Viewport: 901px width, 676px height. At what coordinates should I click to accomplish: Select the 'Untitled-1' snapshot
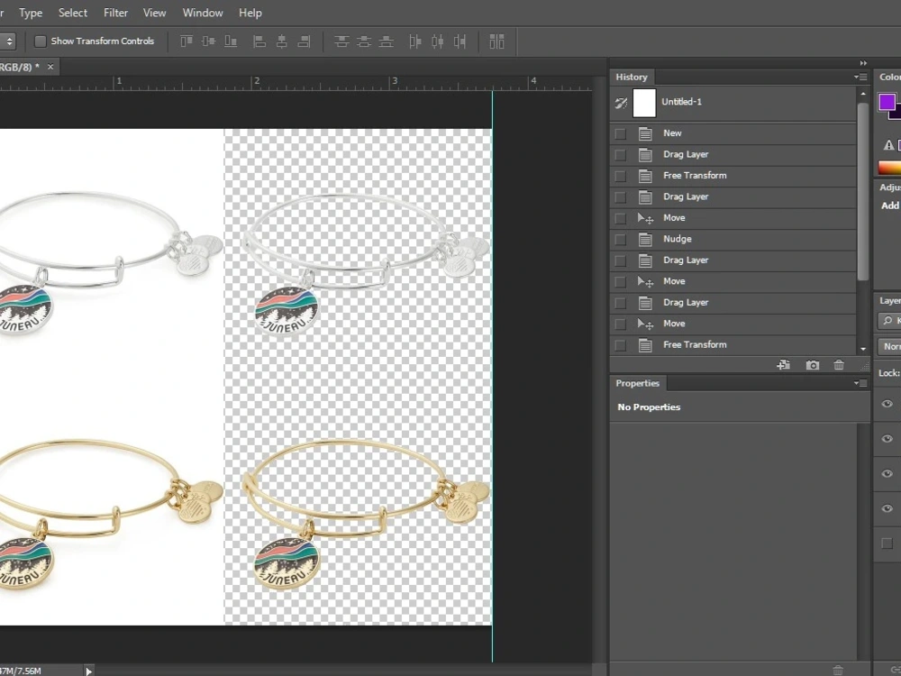click(x=733, y=104)
